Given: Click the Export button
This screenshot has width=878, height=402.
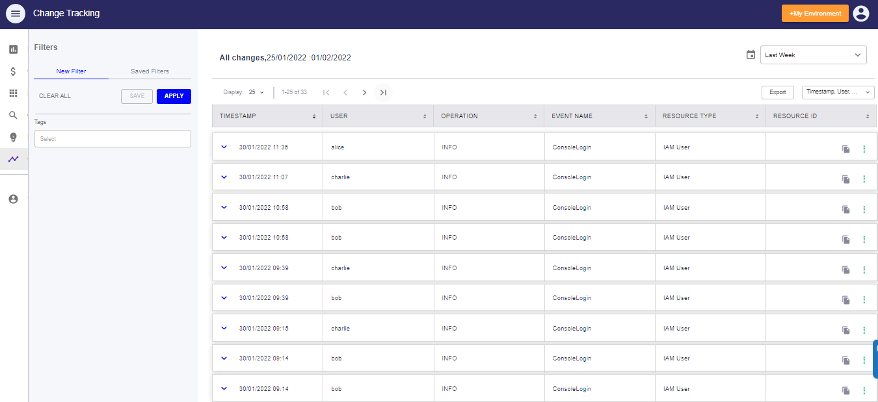Looking at the screenshot, I should [x=778, y=92].
